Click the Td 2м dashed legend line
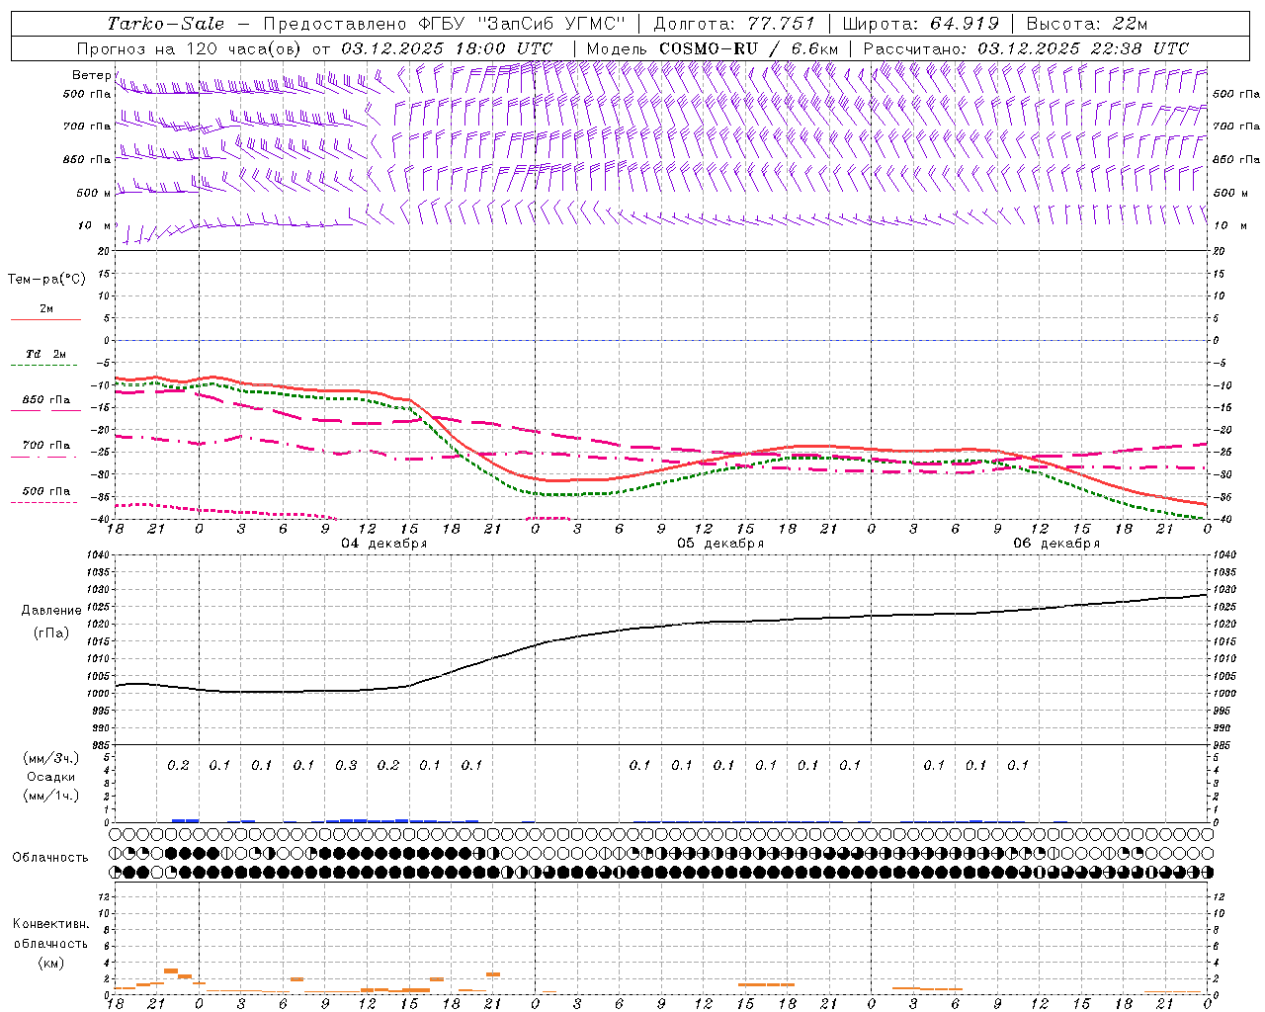This screenshot has width=1265, height=1012. coord(45,365)
